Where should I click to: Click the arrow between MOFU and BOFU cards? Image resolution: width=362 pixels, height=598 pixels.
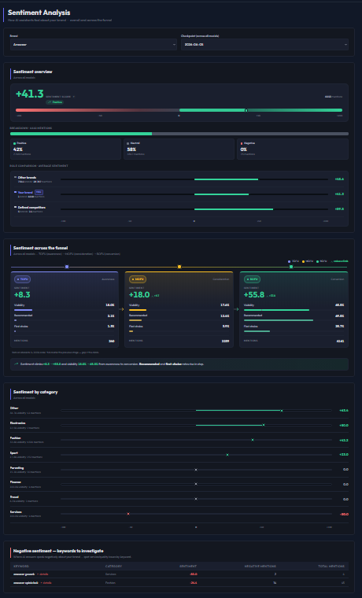pos(237,309)
